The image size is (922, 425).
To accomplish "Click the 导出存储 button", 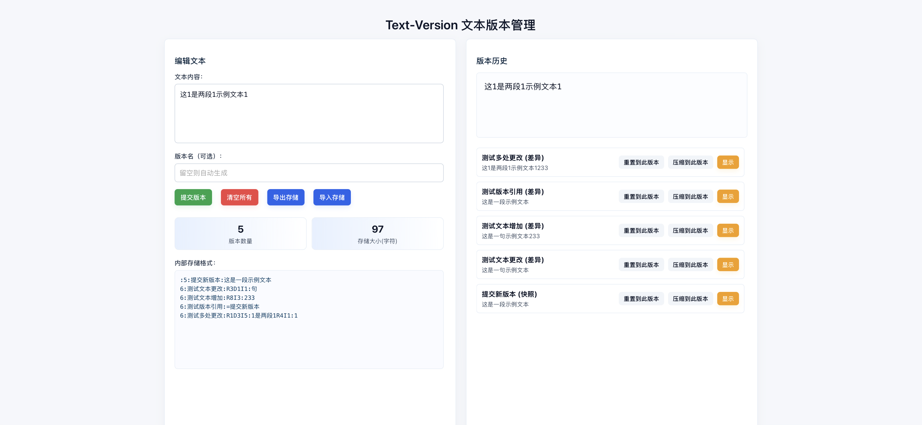I will pyautogui.click(x=285, y=197).
